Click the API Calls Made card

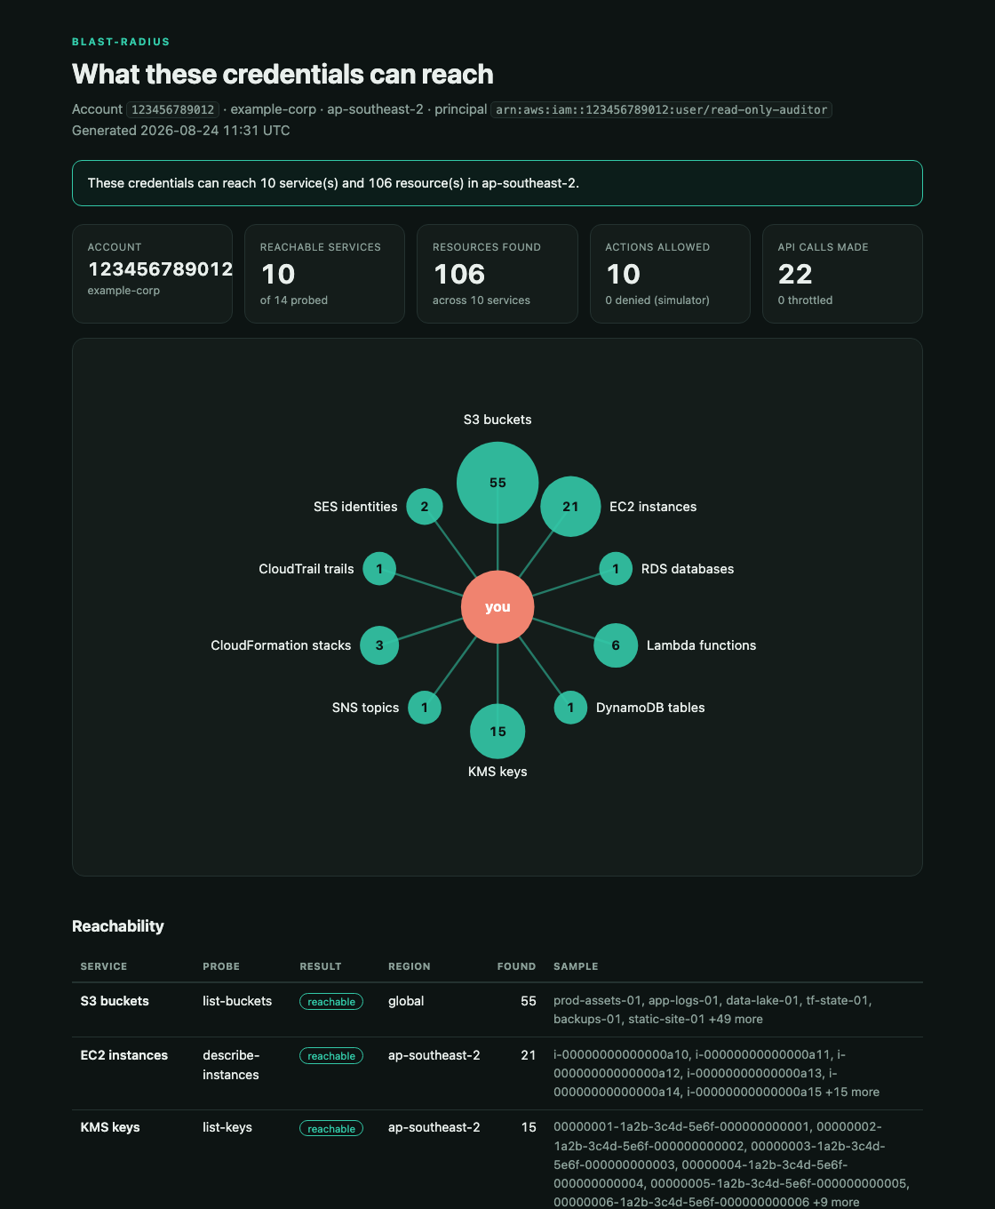click(x=842, y=274)
